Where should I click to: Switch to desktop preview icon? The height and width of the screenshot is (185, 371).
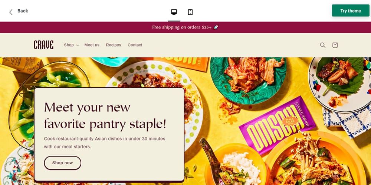[174, 12]
